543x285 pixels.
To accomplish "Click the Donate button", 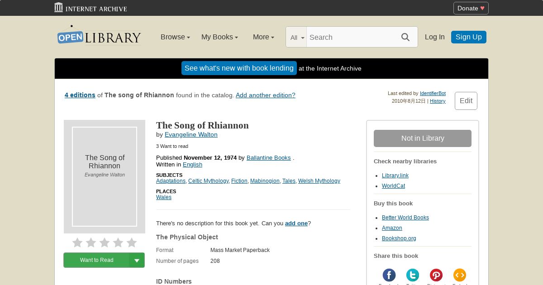I will point(471,8).
